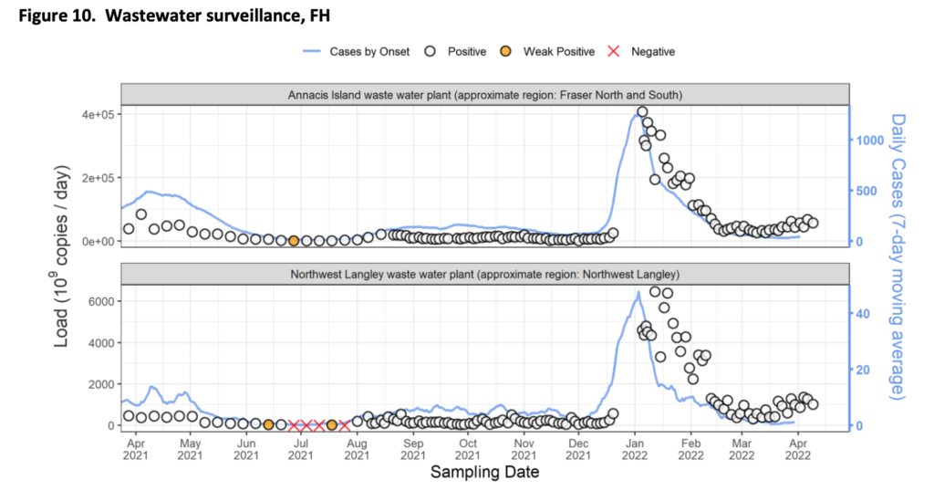Click the Northwest Langley waste water plant header

485,273
